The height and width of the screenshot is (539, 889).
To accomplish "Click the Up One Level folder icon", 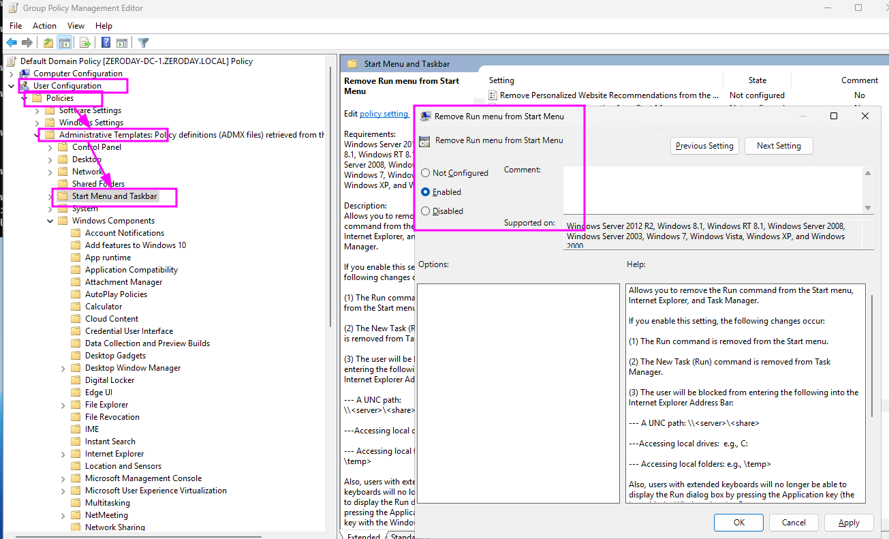I will click(48, 43).
